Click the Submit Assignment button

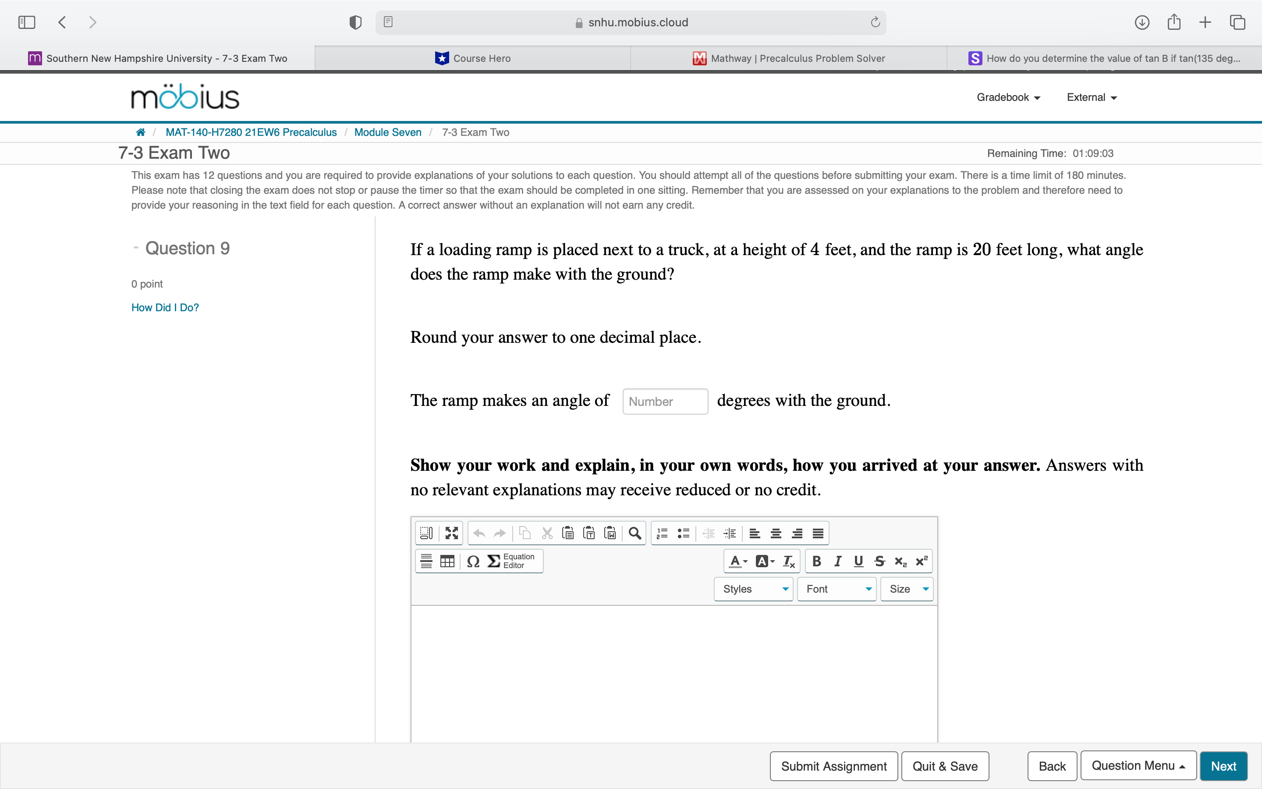click(x=833, y=765)
